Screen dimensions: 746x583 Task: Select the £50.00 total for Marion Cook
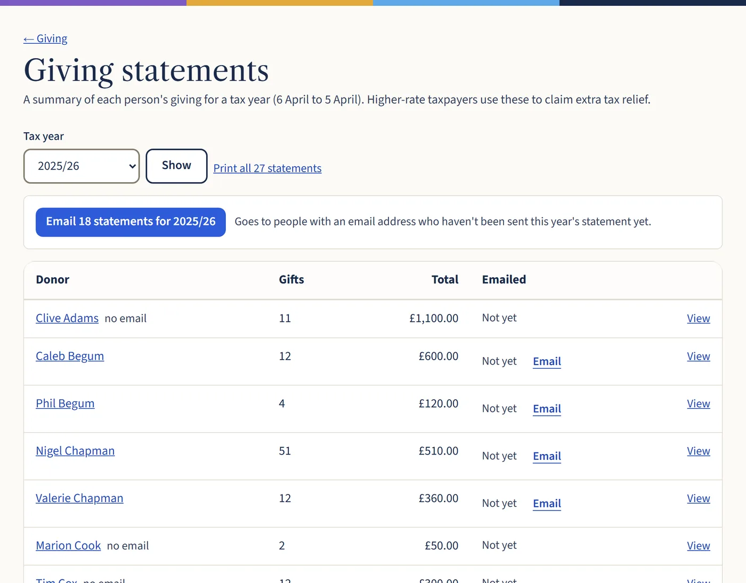coord(441,546)
